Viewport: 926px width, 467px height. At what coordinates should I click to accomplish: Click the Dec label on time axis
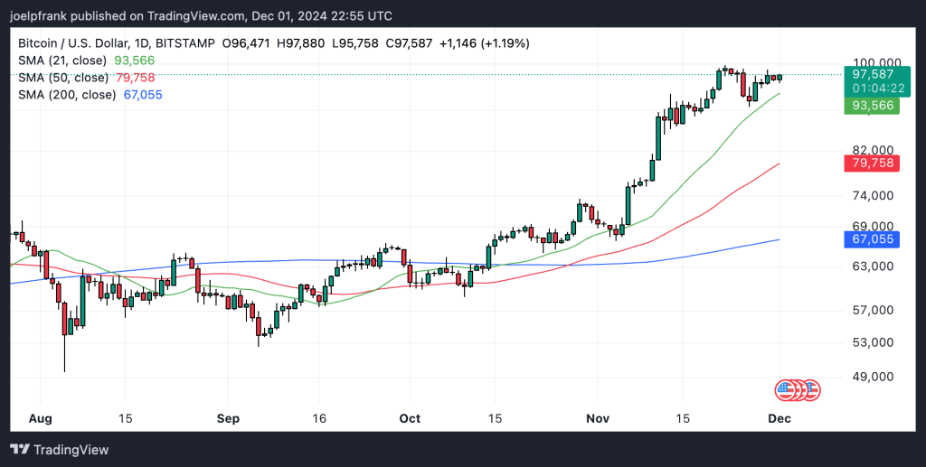pos(780,419)
